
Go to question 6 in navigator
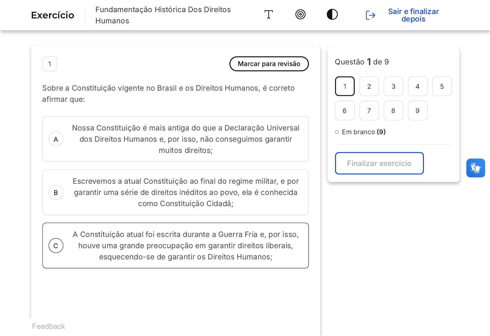click(x=345, y=111)
